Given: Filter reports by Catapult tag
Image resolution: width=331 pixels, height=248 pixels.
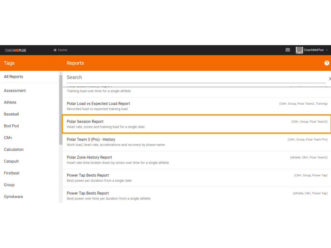Looking at the screenshot, I should (11, 161).
